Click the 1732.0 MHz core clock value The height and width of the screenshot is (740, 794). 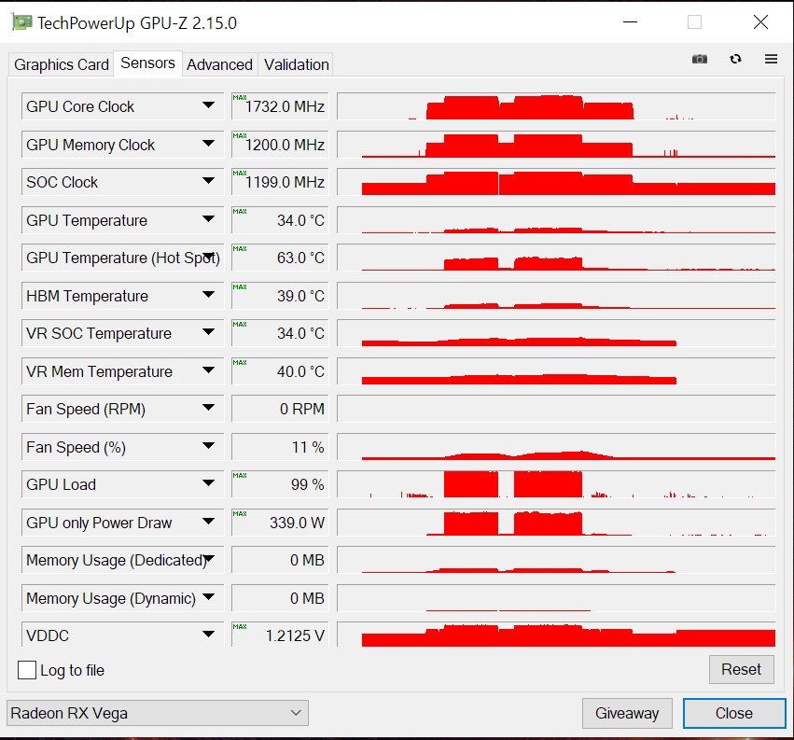(280, 106)
